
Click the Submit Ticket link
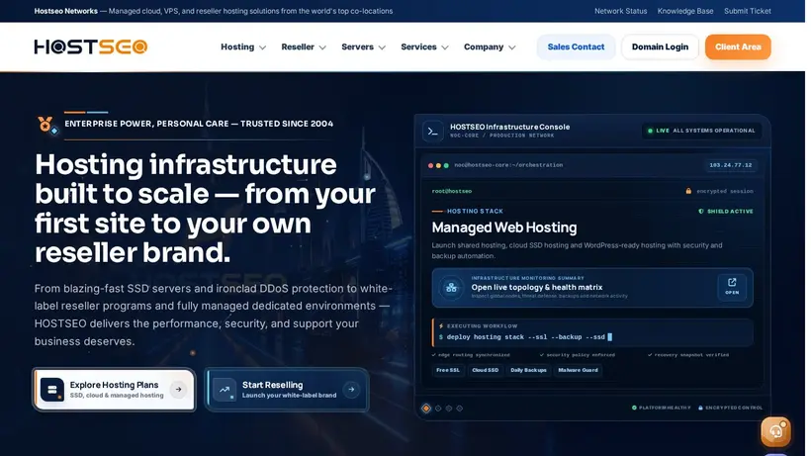[748, 11]
